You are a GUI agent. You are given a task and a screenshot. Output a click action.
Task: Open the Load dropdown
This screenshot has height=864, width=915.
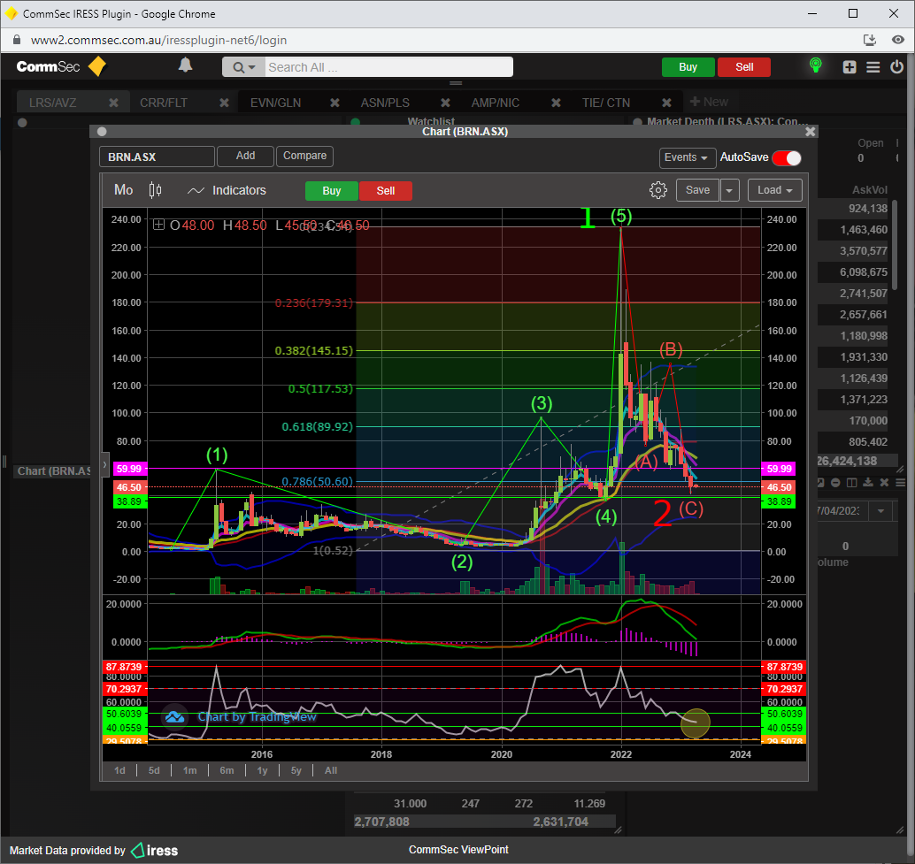(774, 190)
